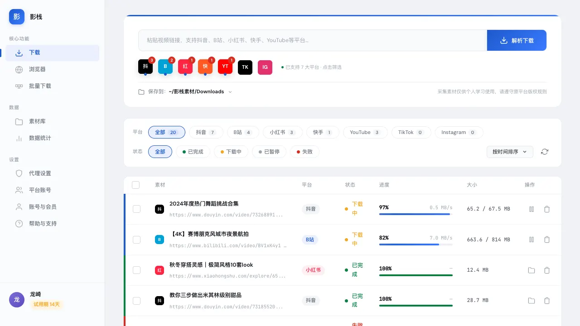Select the 小红书 red platform icon

(x=185, y=67)
